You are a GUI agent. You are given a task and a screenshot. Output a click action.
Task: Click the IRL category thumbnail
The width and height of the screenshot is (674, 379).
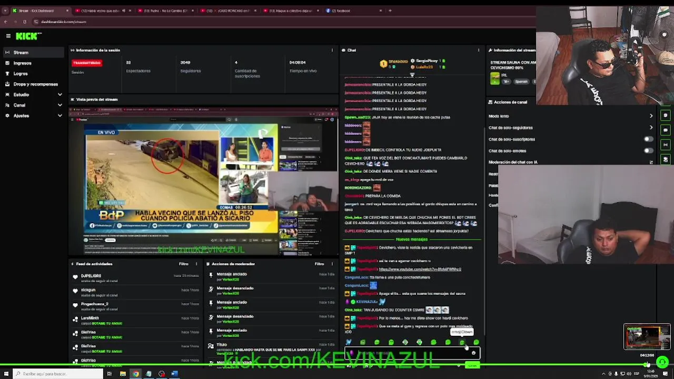point(494,78)
